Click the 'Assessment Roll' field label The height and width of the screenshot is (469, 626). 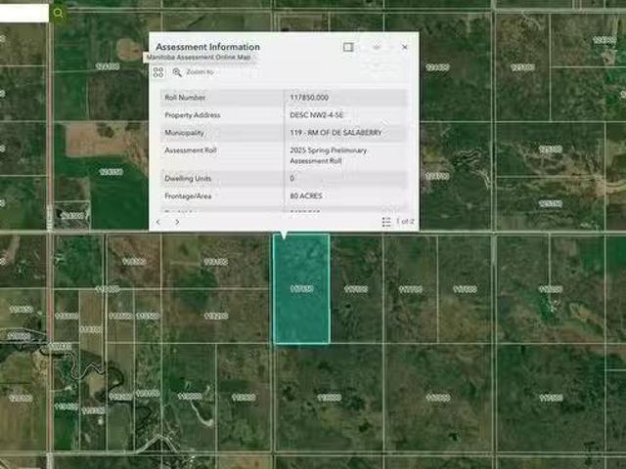click(191, 150)
